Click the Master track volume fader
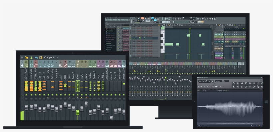The height and width of the screenshot is (132, 273). click(x=26, y=107)
